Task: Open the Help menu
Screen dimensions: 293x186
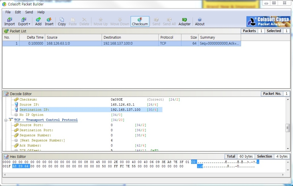Action: 41,12
